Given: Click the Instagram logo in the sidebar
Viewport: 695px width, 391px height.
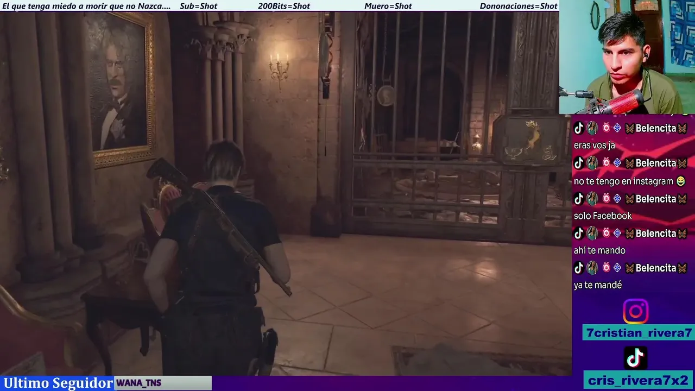Looking at the screenshot, I should [x=635, y=312].
